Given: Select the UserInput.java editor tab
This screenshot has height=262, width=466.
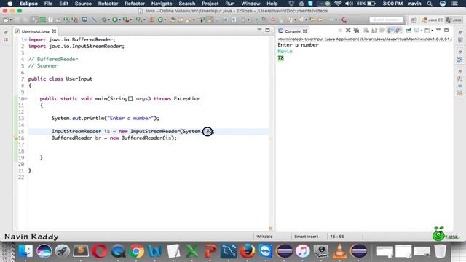Looking at the screenshot, I should (35, 31).
